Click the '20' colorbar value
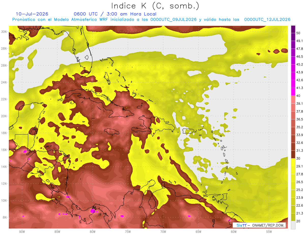 (x=298, y=221)
